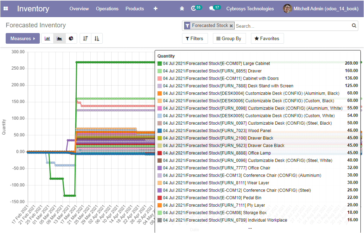Viewport: 364px width, 233px height.
Task: Click Office Lamp red color swatch
Action: (160, 153)
